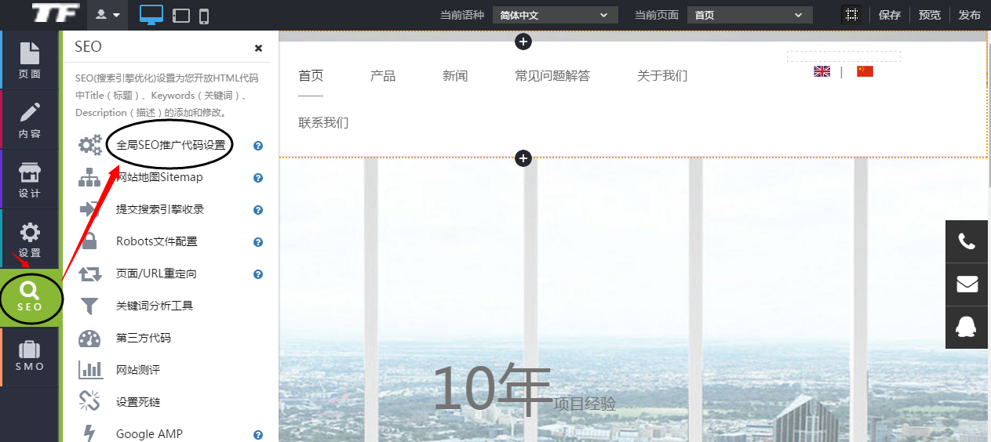This screenshot has width=991, height=442.
Task: Open the 设计 design sidebar icon
Action: click(x=30, y=179)
